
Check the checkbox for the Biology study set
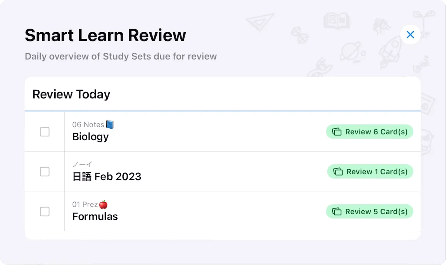coord(45,132)
